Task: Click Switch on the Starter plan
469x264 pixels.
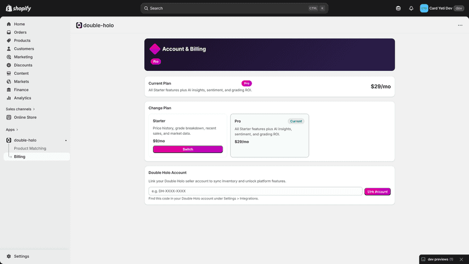Action: point(188,150)
